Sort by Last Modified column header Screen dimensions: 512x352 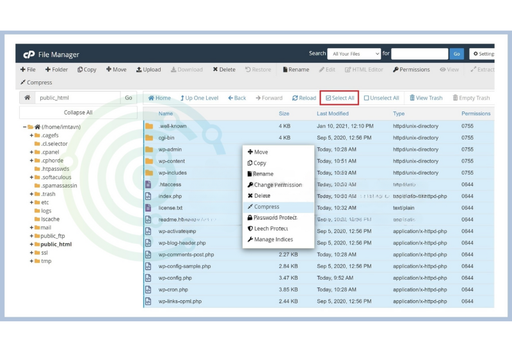tap(333, 114)
